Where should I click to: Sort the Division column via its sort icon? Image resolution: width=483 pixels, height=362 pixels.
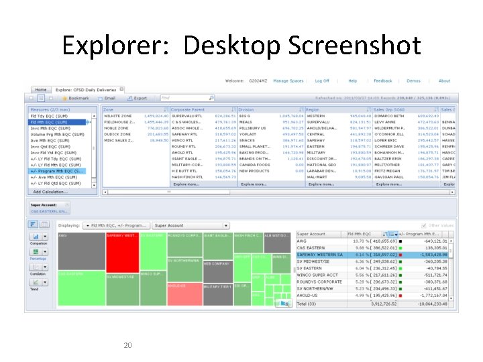click(301, 109)
